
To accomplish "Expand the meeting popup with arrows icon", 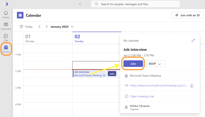I will coord(193,41).
